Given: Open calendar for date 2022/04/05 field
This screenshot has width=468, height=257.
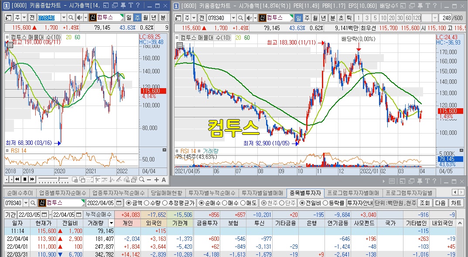Looking at the screenshot, I should point(119,203).
